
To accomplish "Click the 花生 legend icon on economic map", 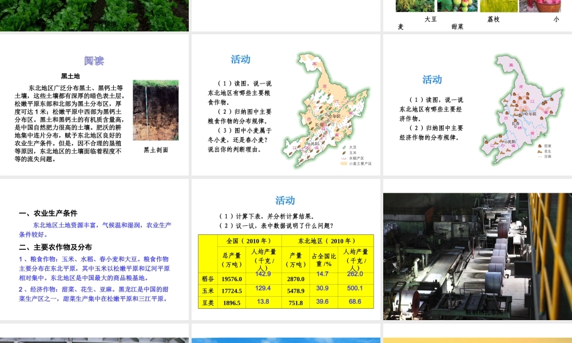I will [540, 151].
